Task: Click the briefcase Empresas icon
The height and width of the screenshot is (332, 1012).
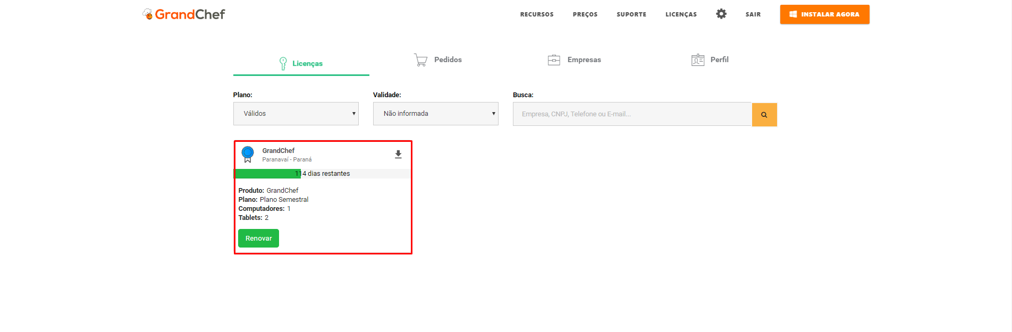Action: coord(554,60)
